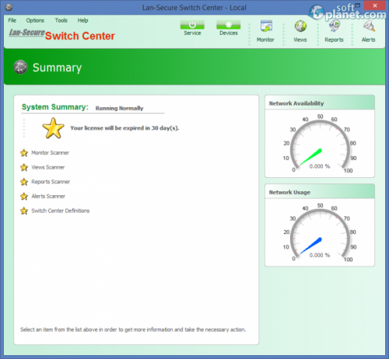Click the Lan-Secure Switch Center logo
The height and width of the screenshot is (359, 389).
point(61,35)
